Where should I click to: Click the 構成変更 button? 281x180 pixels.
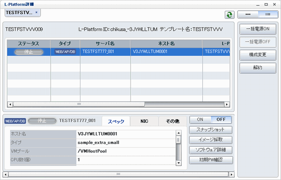click(258, 55)
